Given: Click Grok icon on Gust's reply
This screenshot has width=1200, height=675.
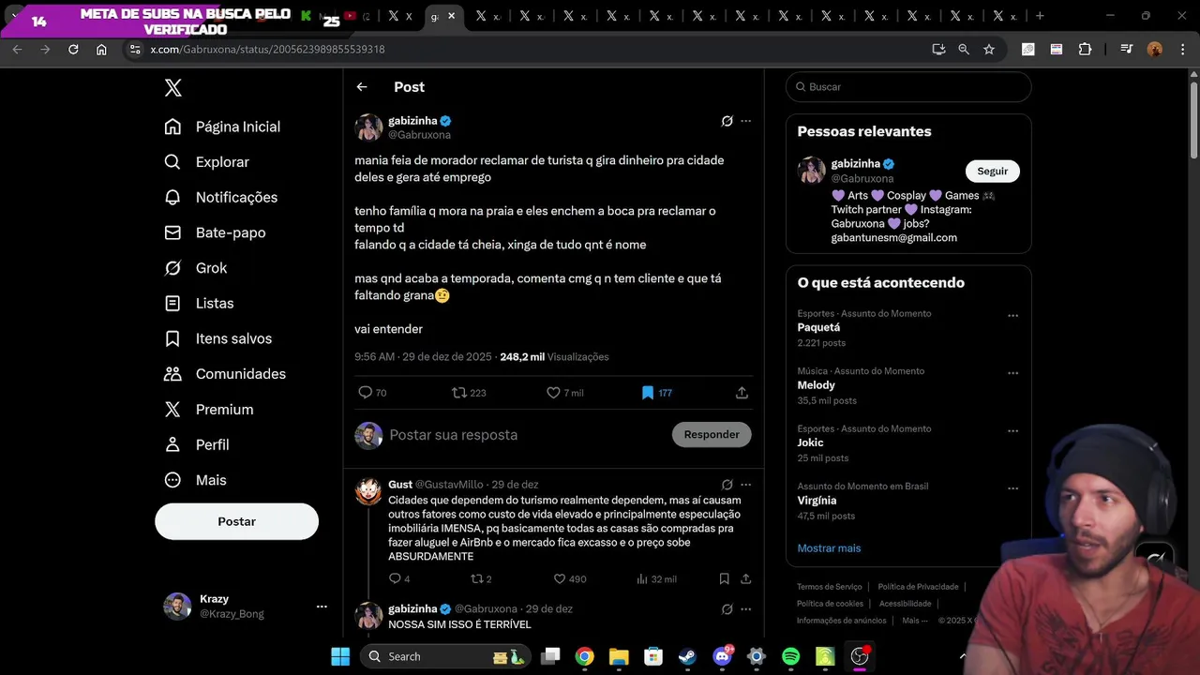Looking at the screenshot, I should tap(727, 485).
